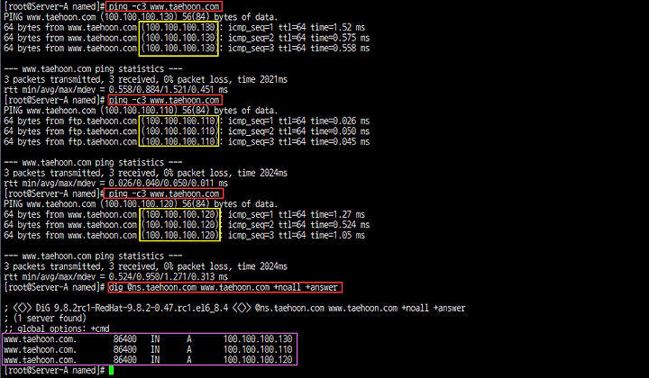Click dig answer IP 100.100.100.110

click(x=258, y=349)
